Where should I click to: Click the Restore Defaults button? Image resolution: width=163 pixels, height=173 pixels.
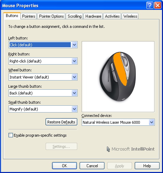(x=61, y=122)
